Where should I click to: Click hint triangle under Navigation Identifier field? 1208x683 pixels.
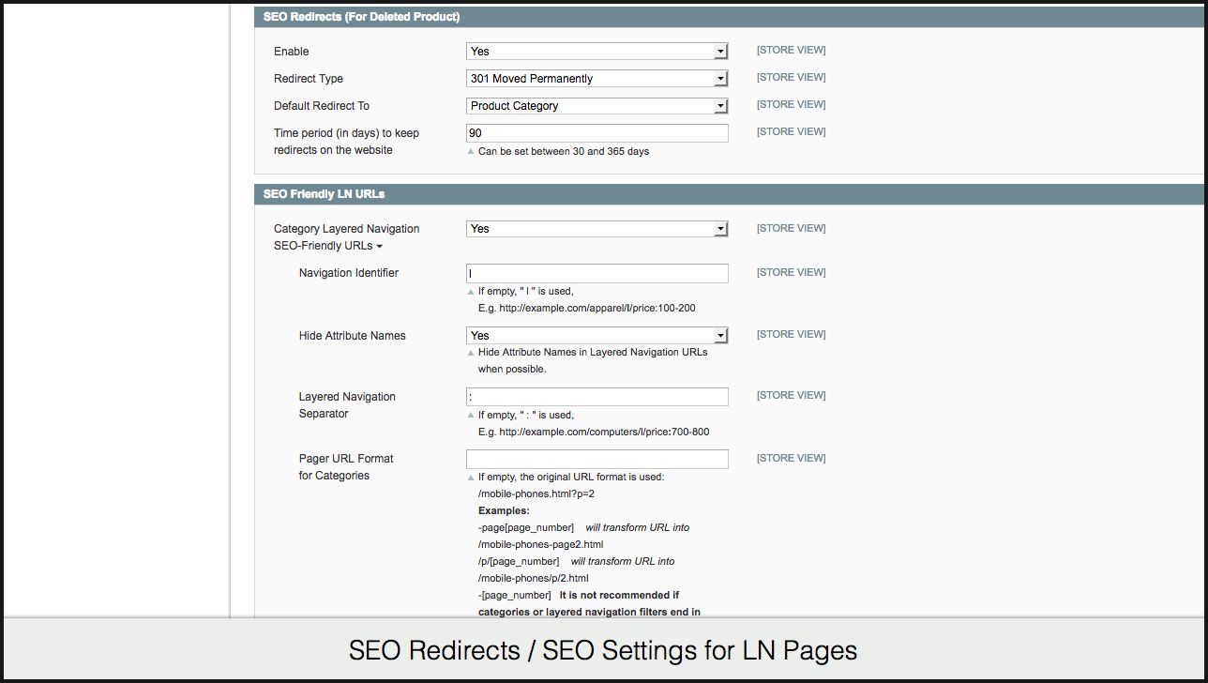[471, 292]
